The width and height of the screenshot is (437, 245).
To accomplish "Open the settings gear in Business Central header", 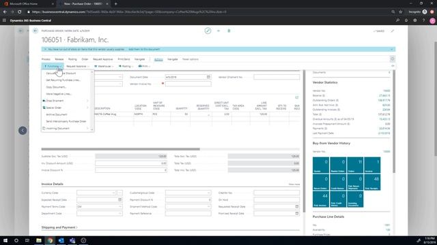I will tap(415, 20).
